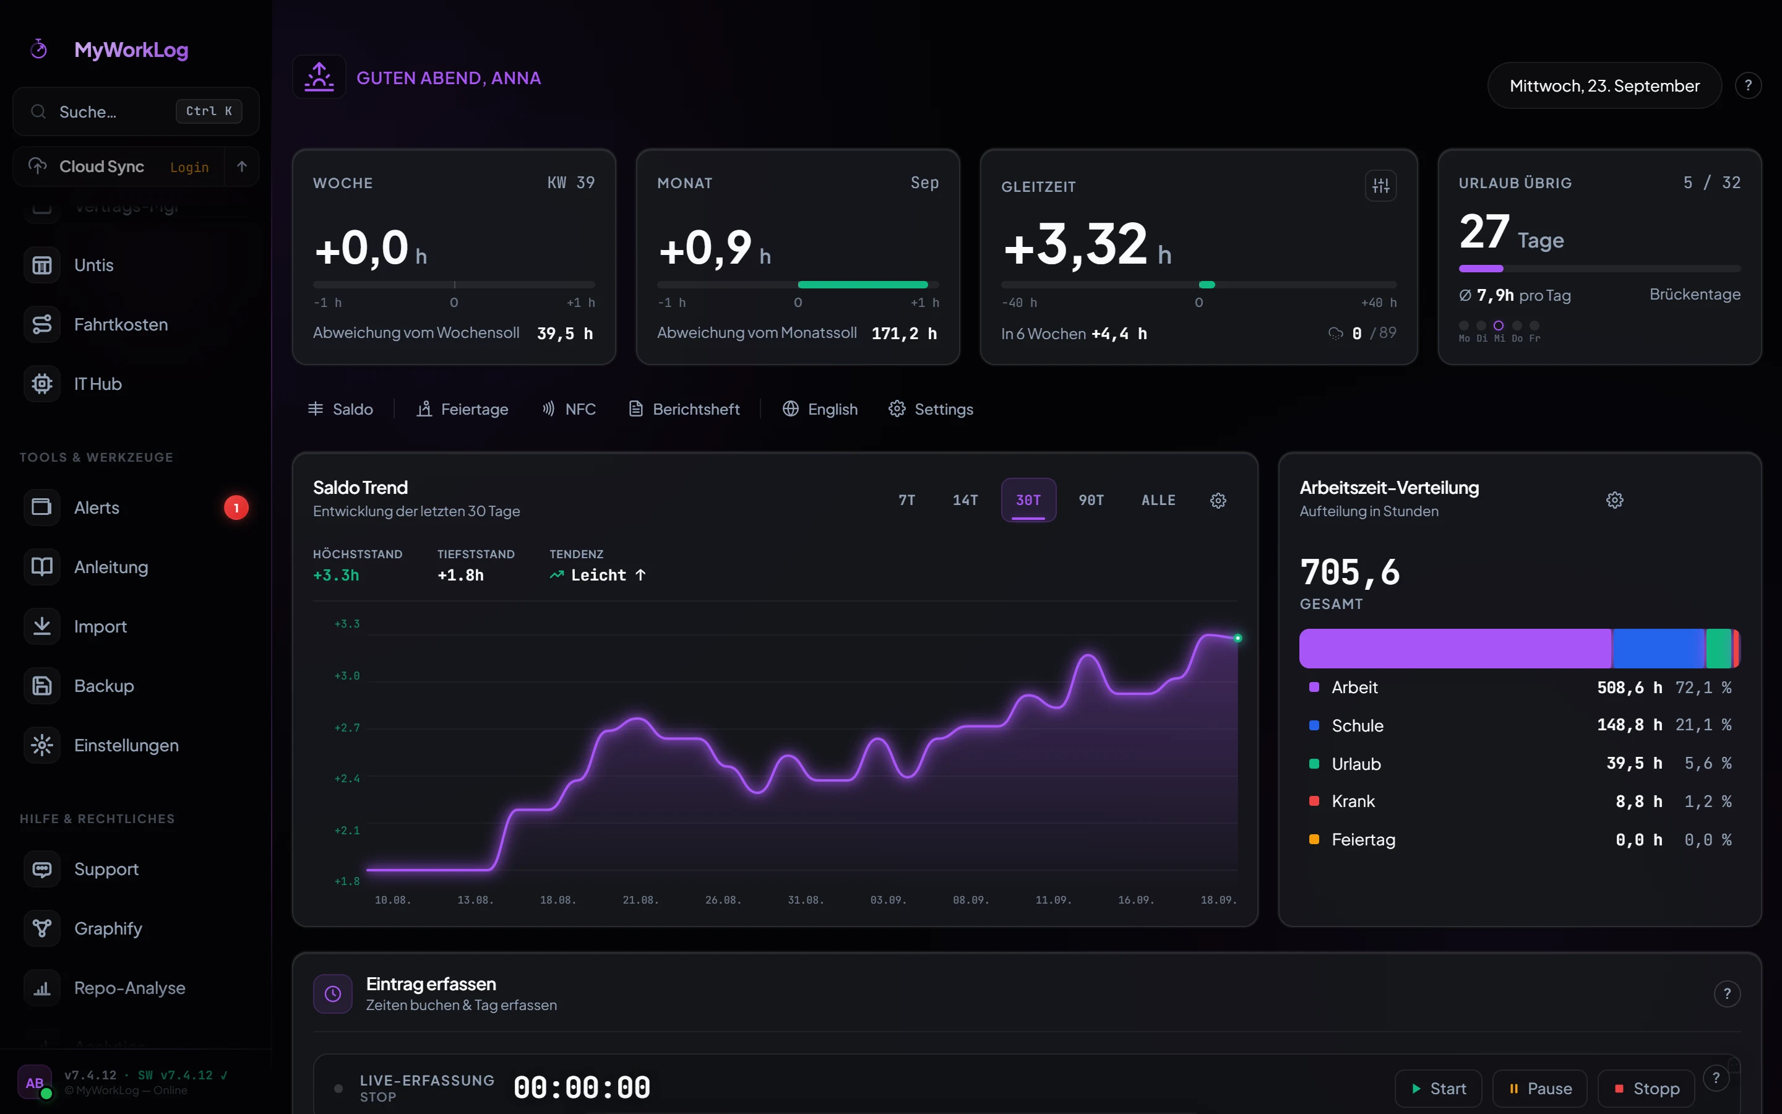
Task: Switch language to English
Action: (x=820, y=409)
